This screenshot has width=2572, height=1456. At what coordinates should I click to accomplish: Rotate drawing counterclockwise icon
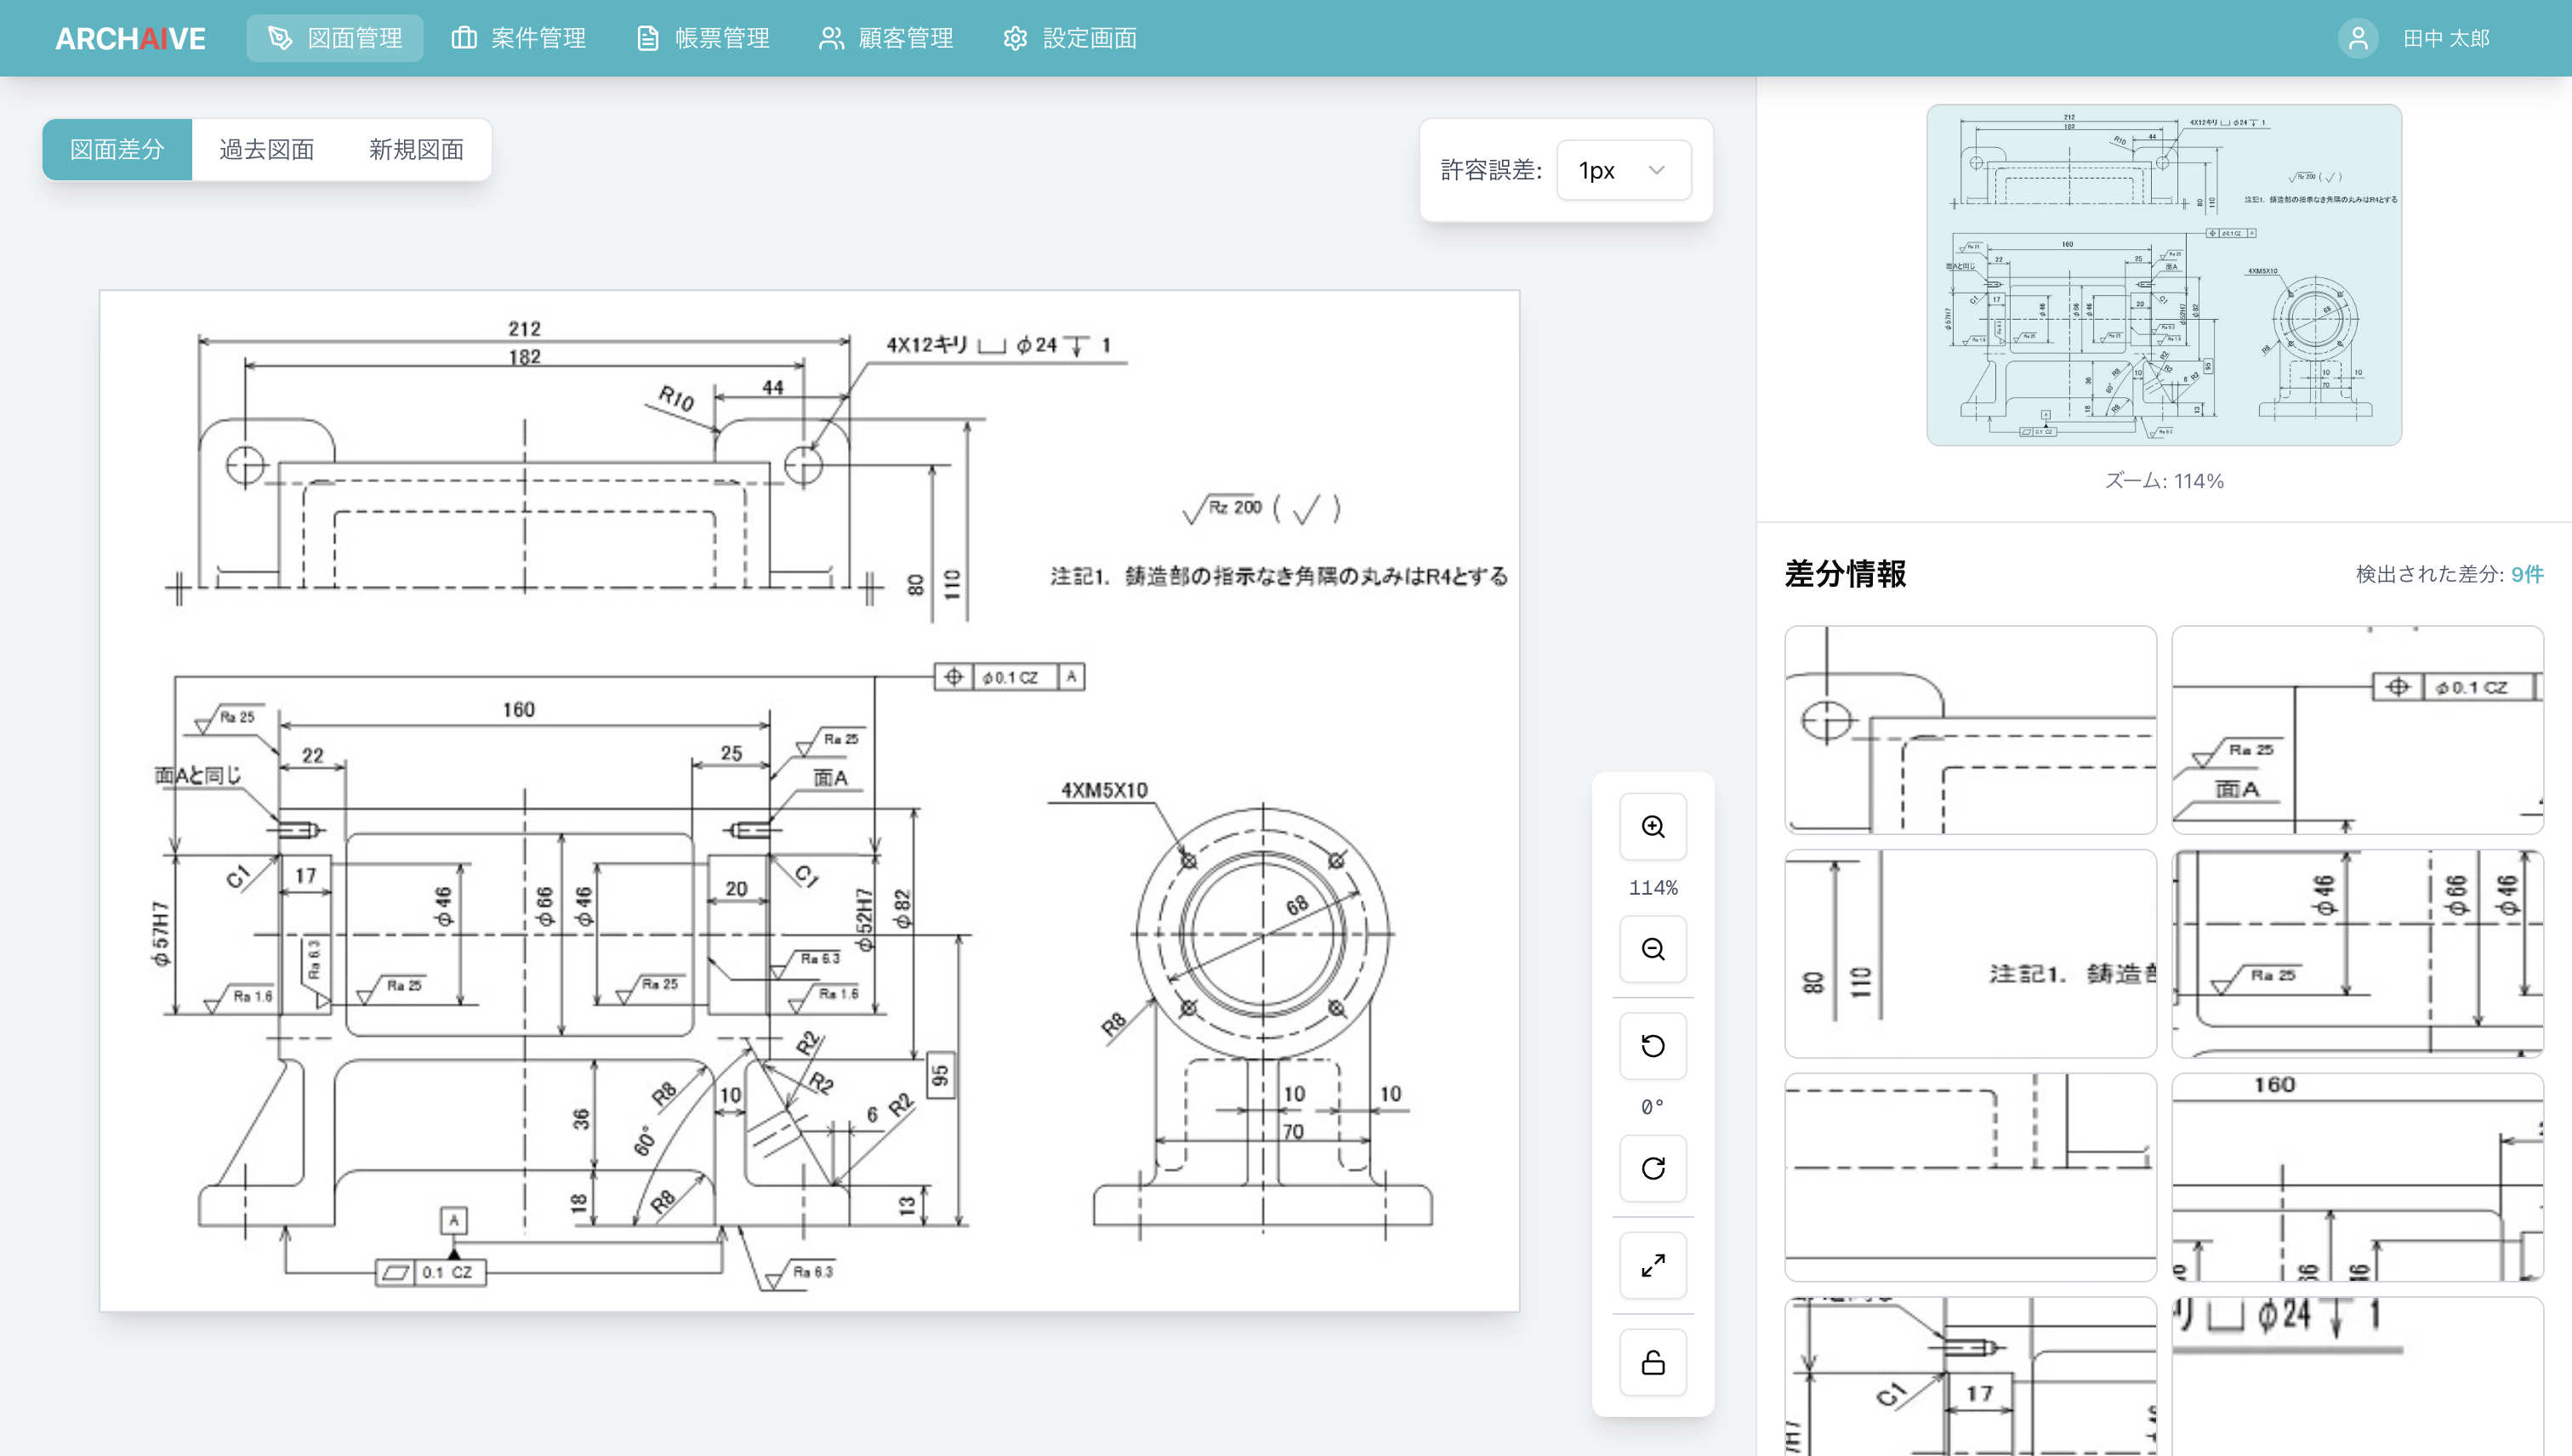1653,1046
